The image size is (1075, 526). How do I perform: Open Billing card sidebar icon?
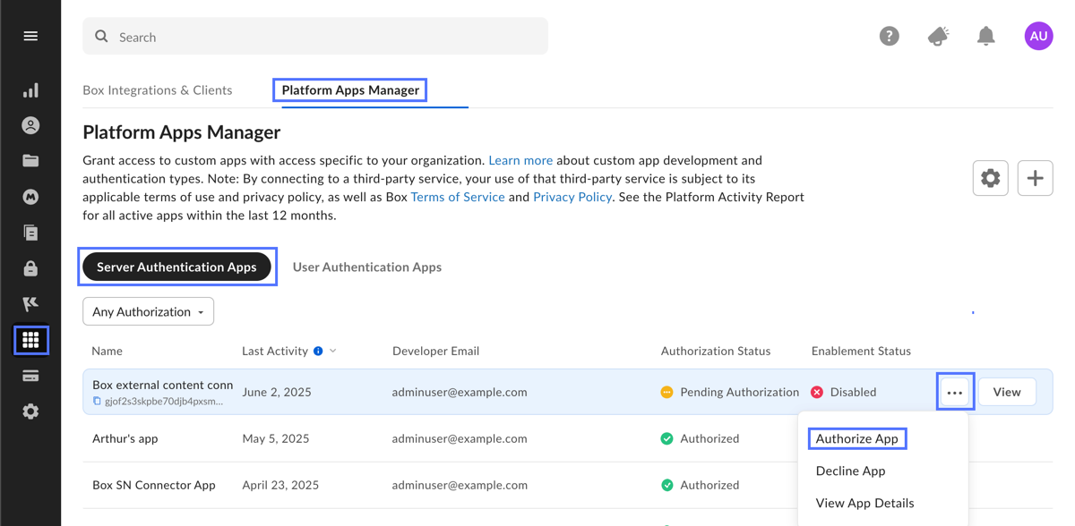click(30, 376)
